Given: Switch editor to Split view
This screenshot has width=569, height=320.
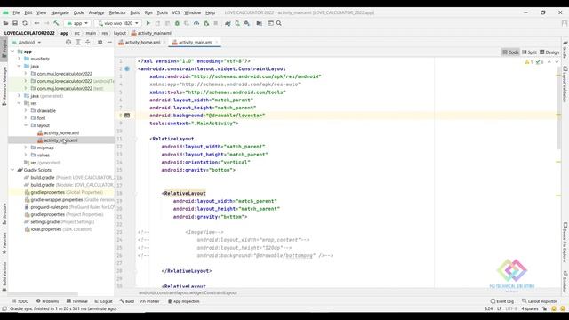Looking at the screenshot, I should 530,52.
